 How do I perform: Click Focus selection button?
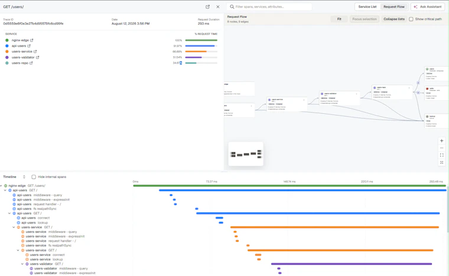pyautogui.click(x=365, y=19)
